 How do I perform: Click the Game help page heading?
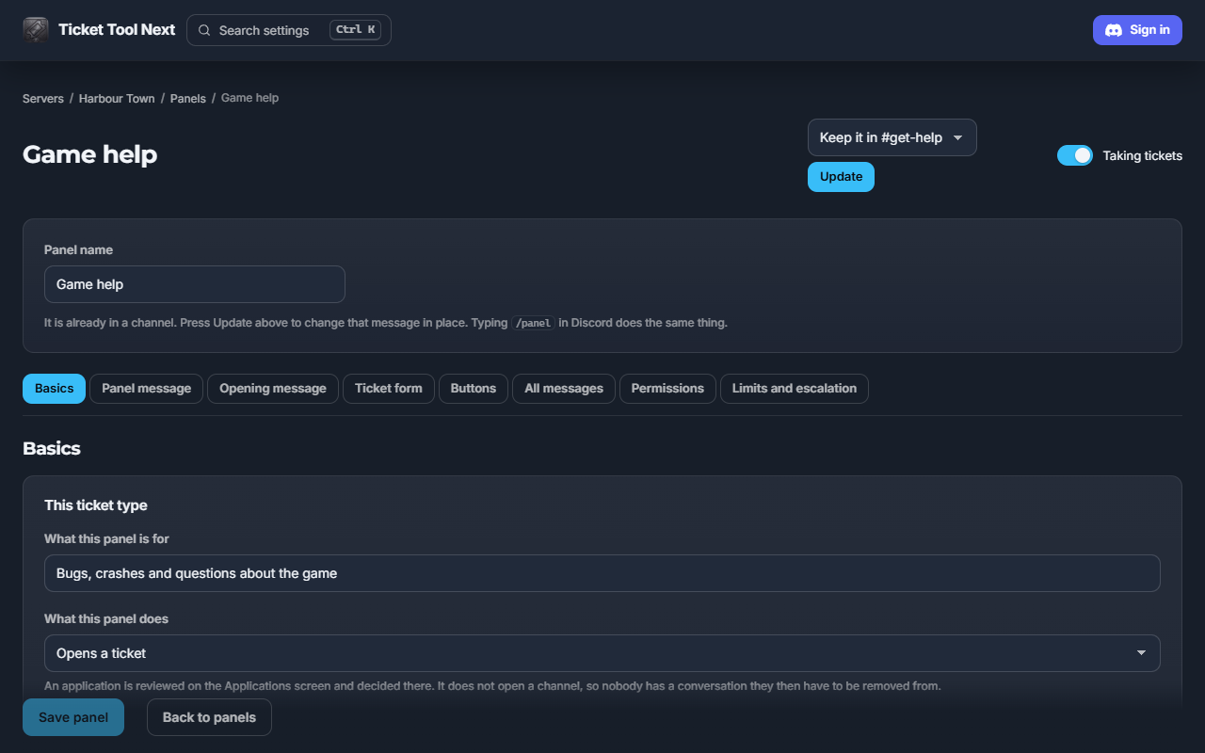[90, 154]
